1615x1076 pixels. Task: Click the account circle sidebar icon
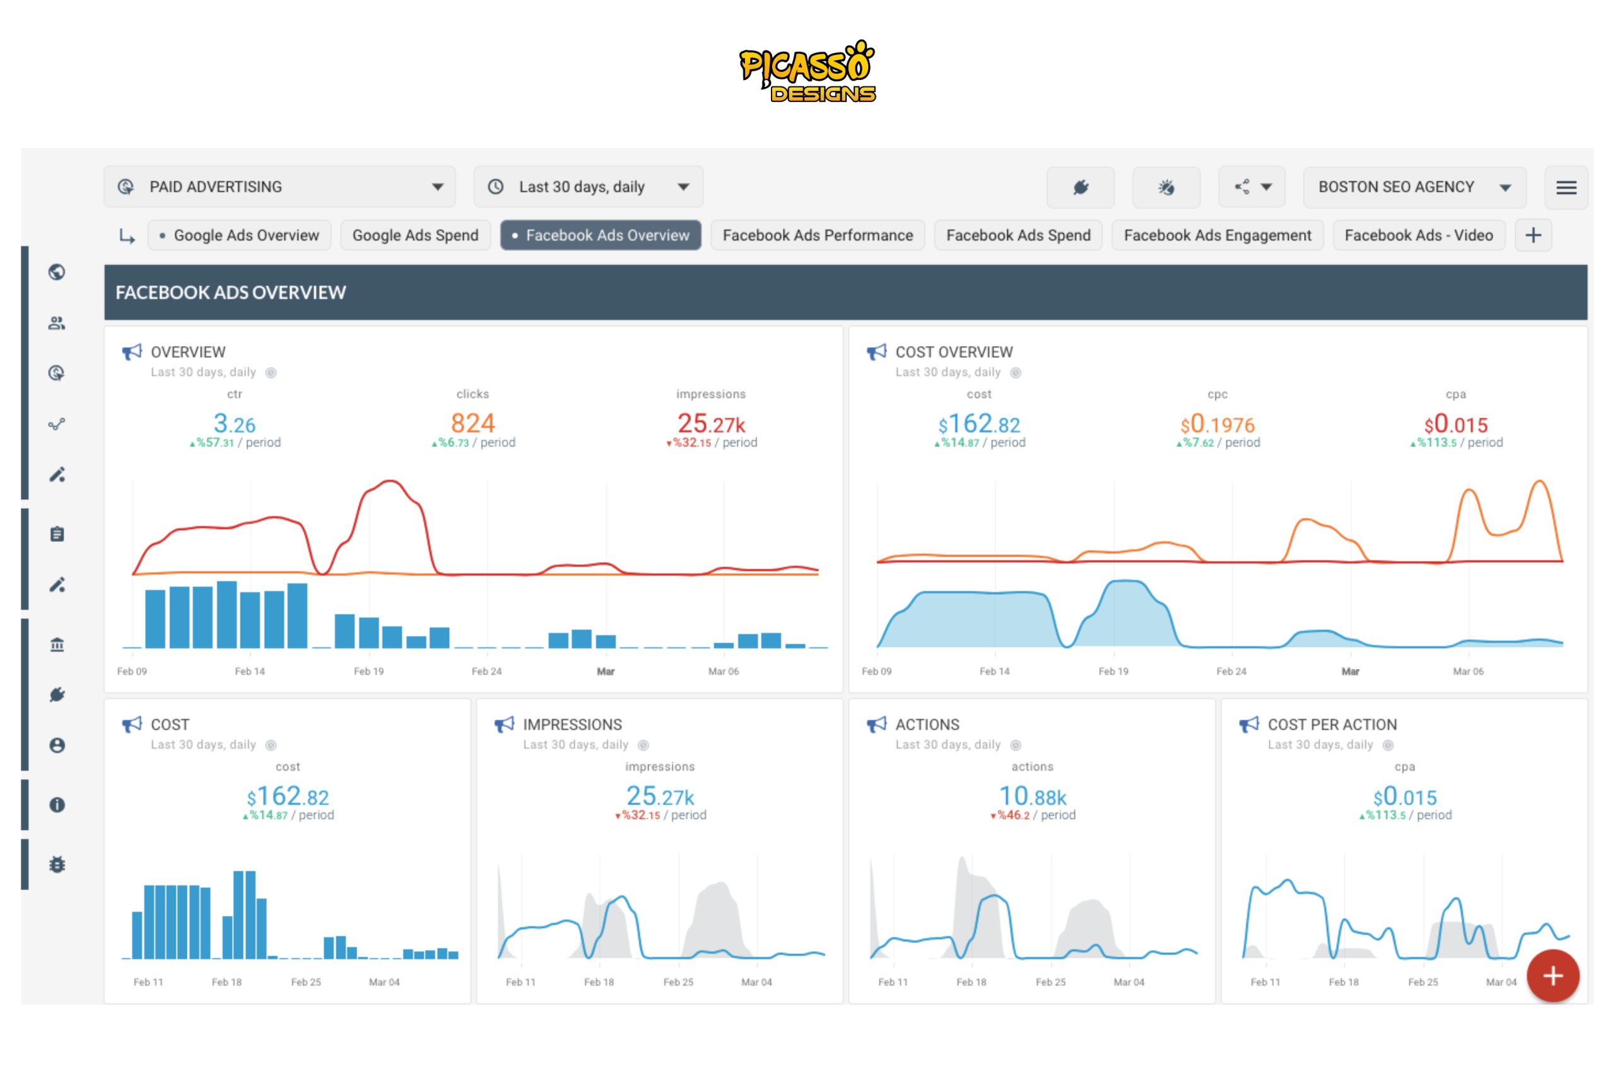57,745
